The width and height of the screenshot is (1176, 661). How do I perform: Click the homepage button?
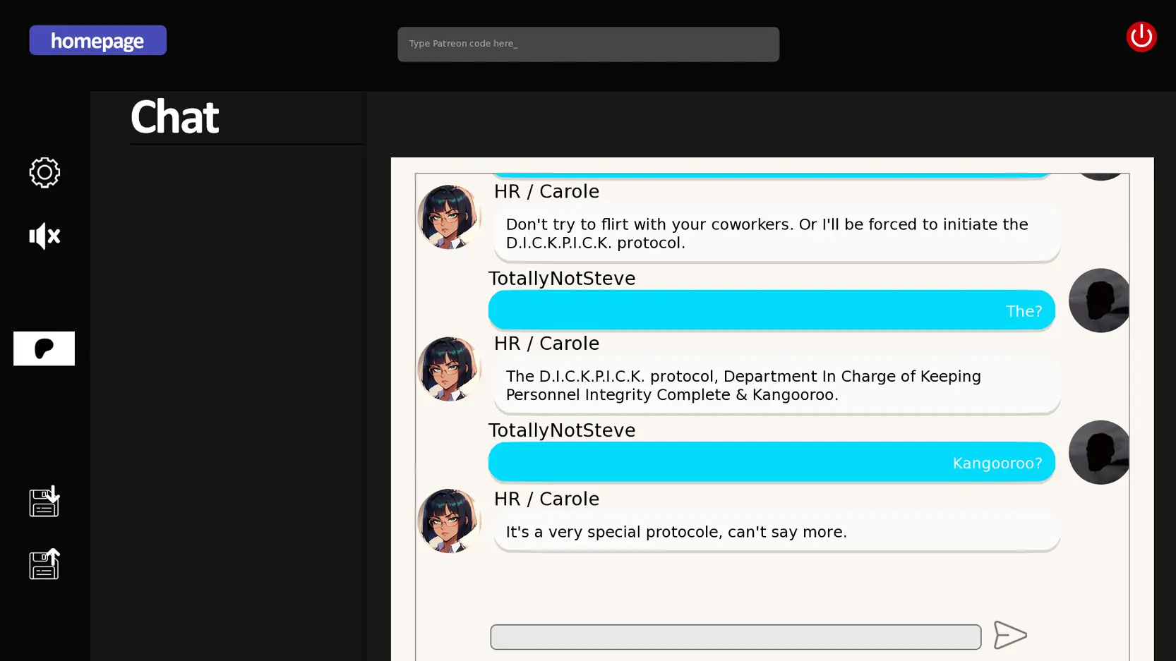coord(97,41)
